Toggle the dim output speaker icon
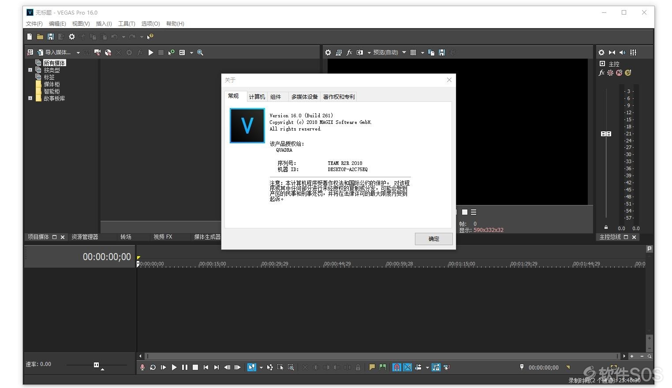The width and height of the screenshot is (672, 388). [623, 52]
